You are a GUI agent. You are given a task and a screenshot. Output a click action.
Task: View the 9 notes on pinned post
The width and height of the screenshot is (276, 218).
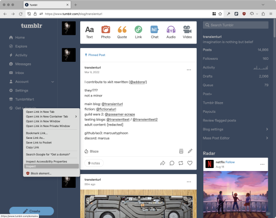[x=94, y=163]
